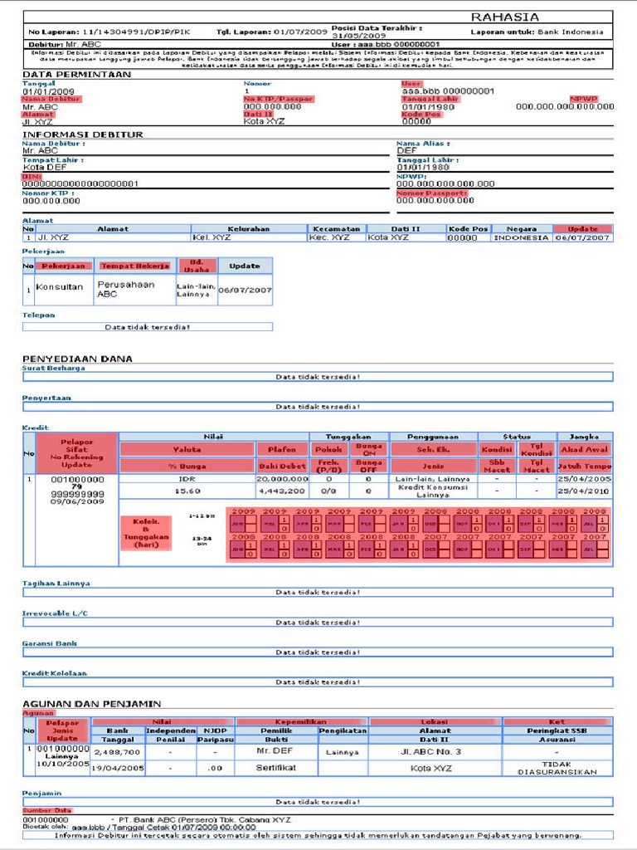
Task: Open the Surat Berharga section label
Action: click(x=53, y=368)
